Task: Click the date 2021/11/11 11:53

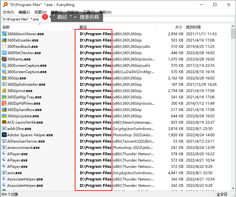Action: (x=201, y=34)
